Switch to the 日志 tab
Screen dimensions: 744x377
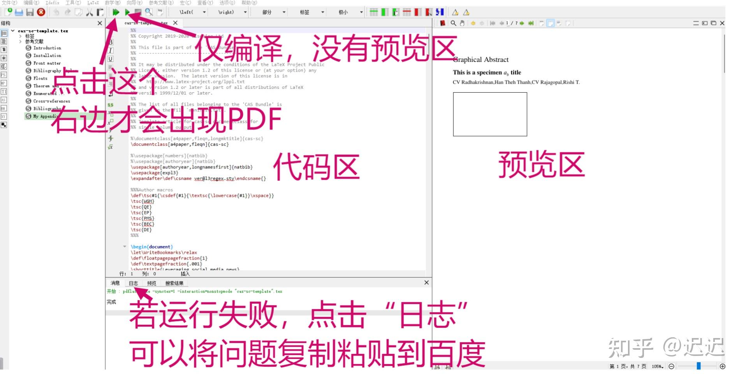point(133,283)
